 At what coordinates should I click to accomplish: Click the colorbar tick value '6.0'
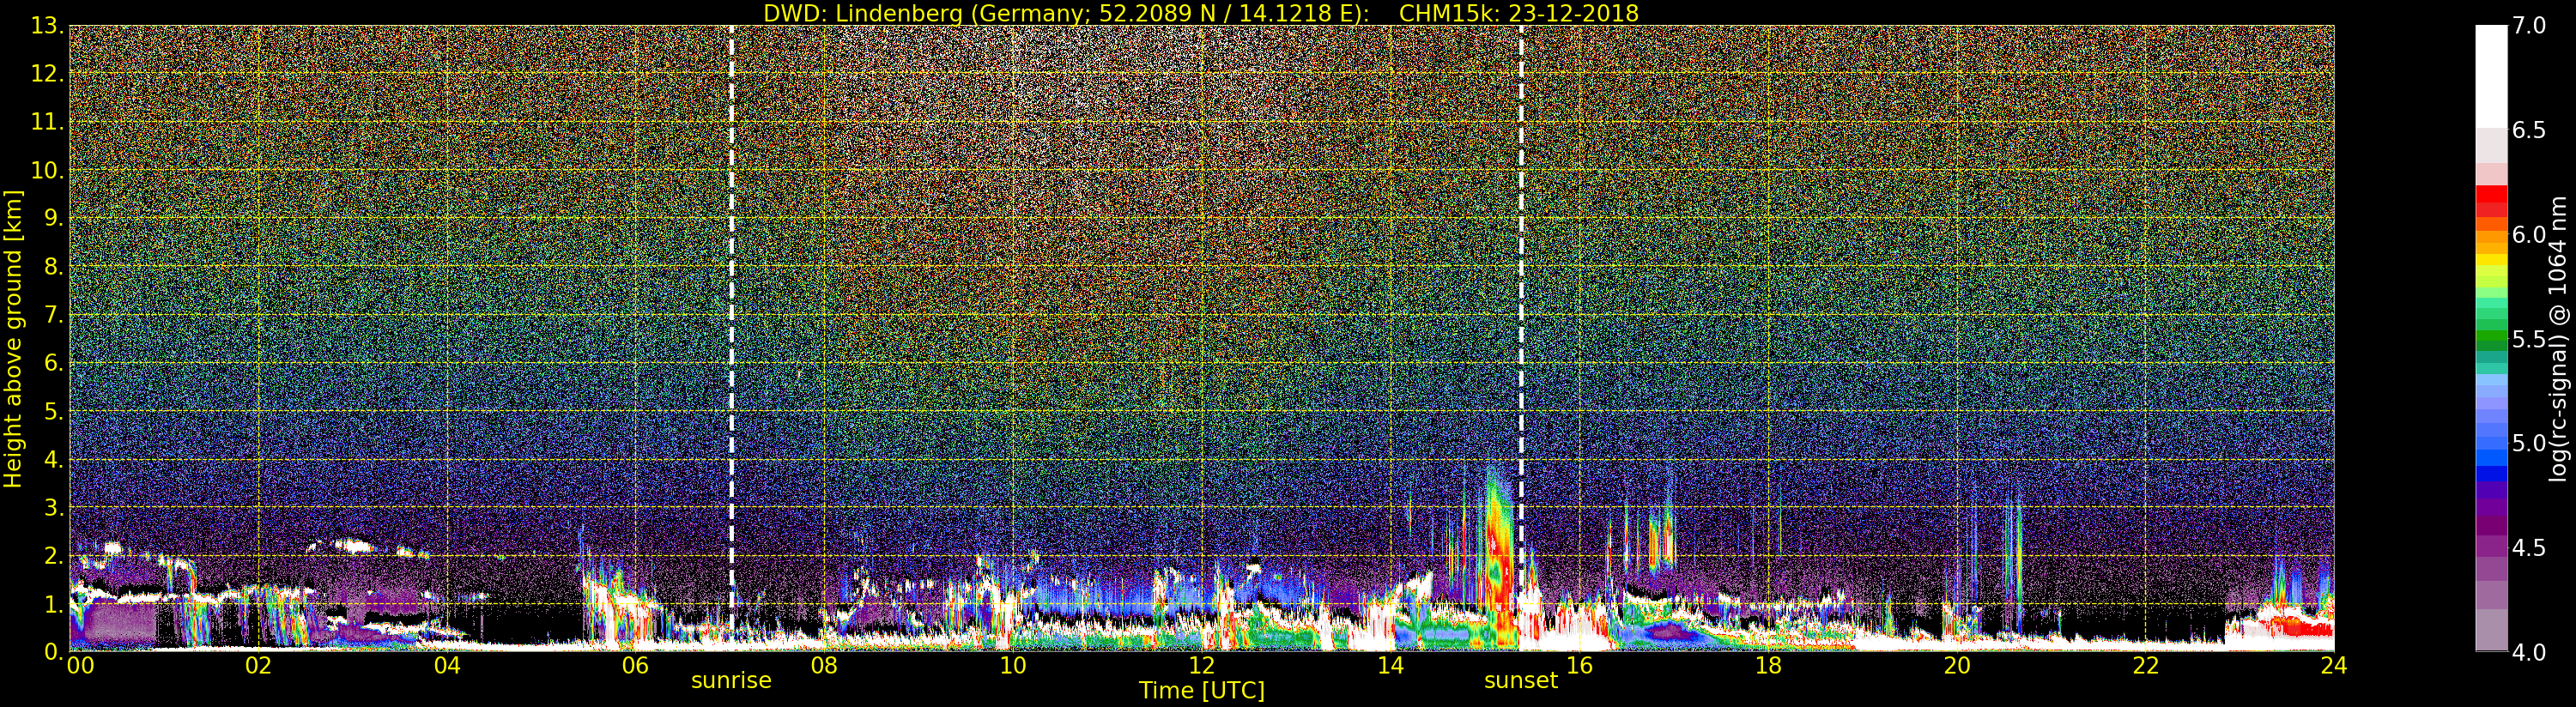coord(2528,234)
